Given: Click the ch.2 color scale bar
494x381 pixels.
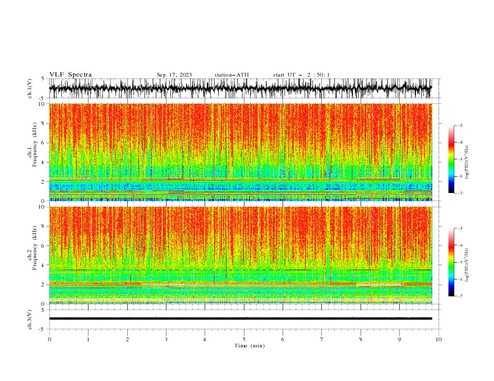Looking at the screenshot, I should point(452,262).
